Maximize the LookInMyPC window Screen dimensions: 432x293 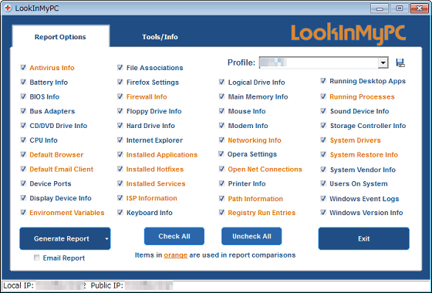(400, 8)
